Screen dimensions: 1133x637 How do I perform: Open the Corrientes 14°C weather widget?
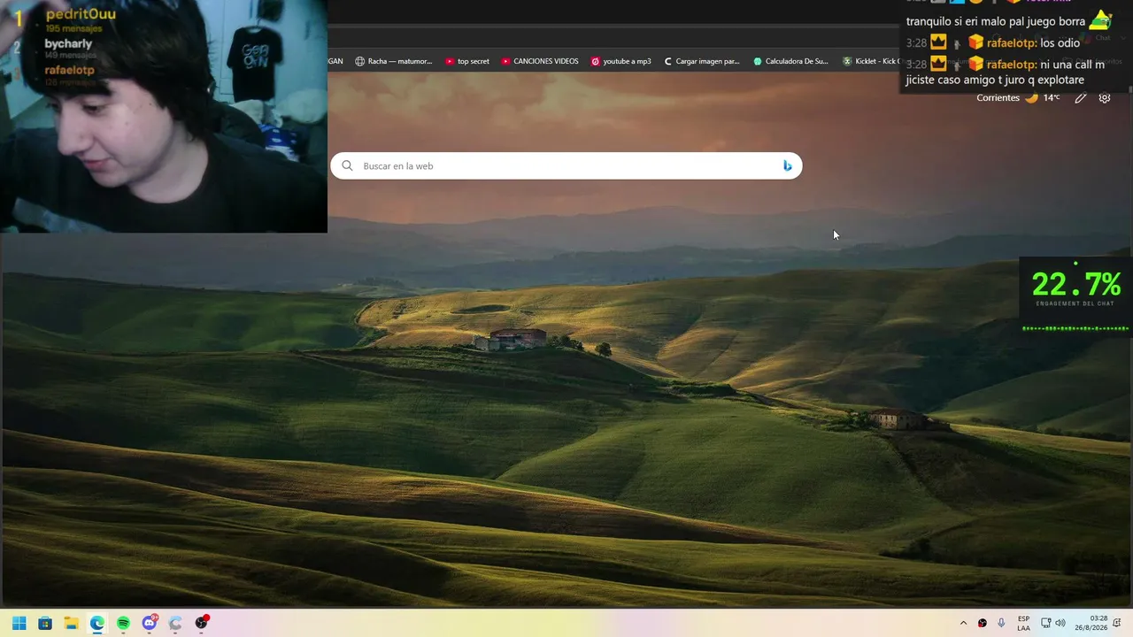[1018, 97]
